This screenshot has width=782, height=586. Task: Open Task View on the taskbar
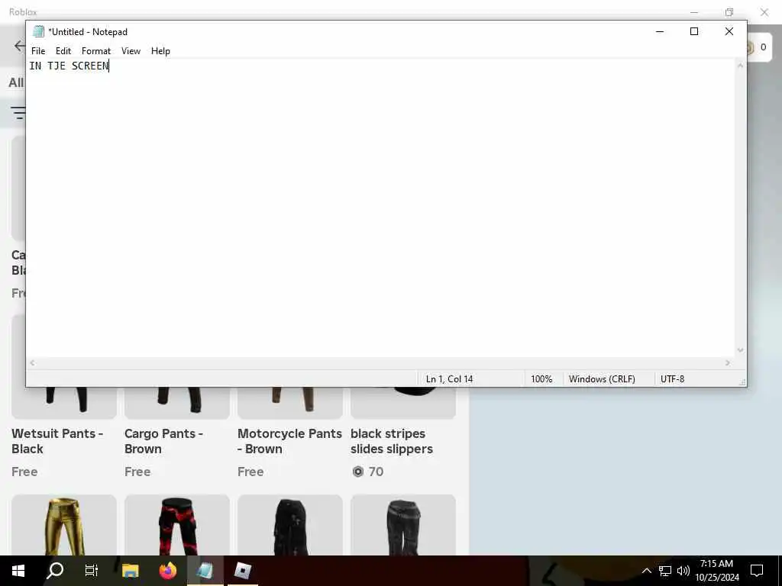point(92,571)
